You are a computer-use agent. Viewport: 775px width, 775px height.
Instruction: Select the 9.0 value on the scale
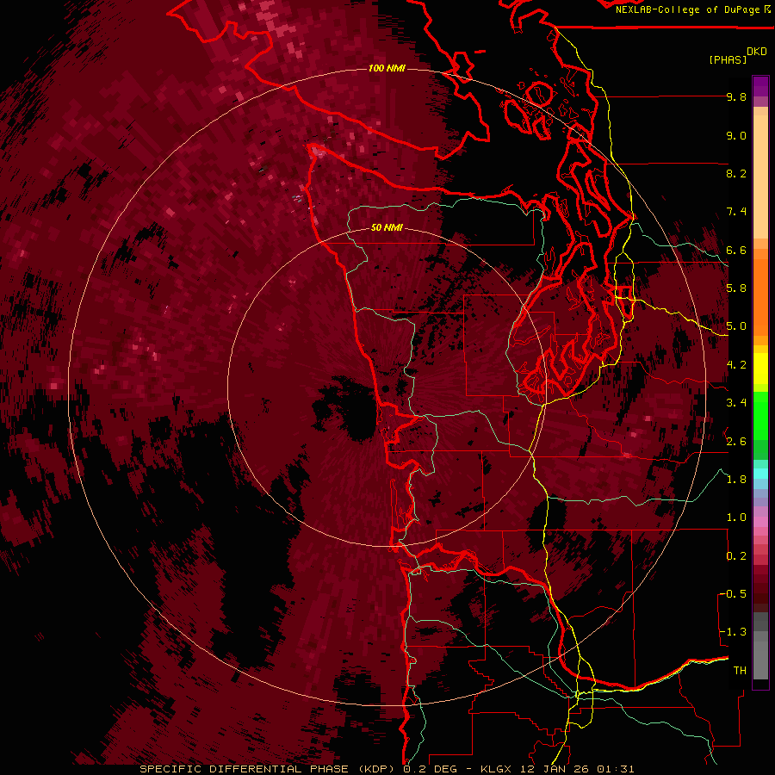736,135
